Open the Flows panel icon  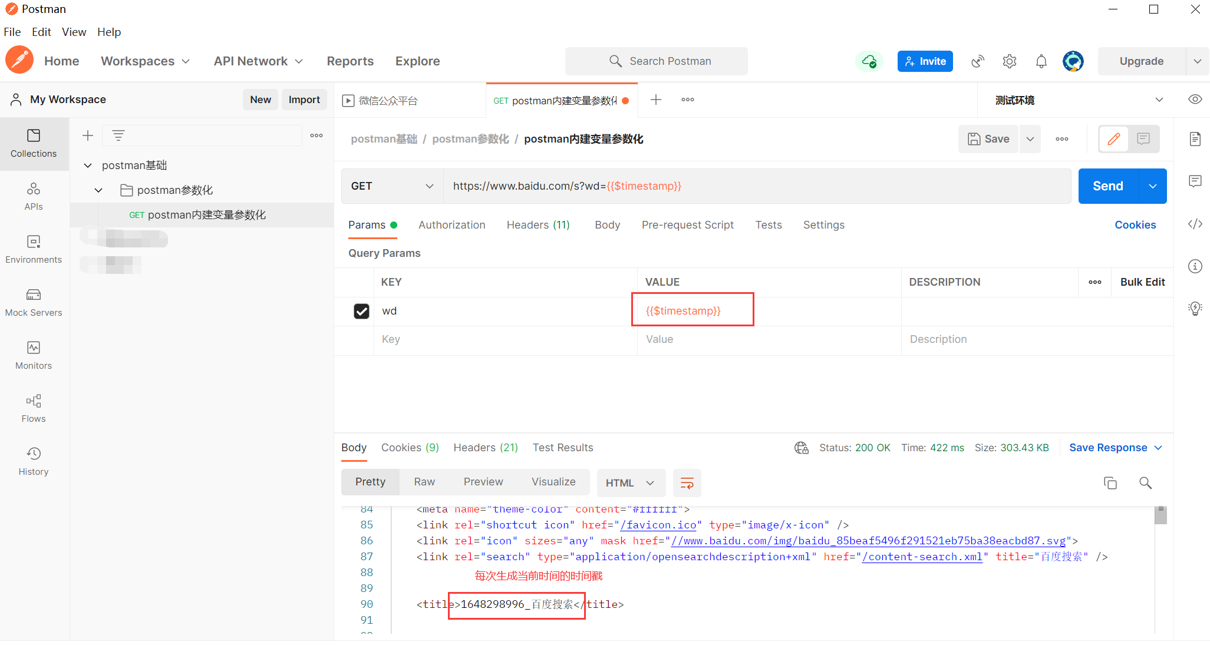pyautogui.click(x=33, y=402)
